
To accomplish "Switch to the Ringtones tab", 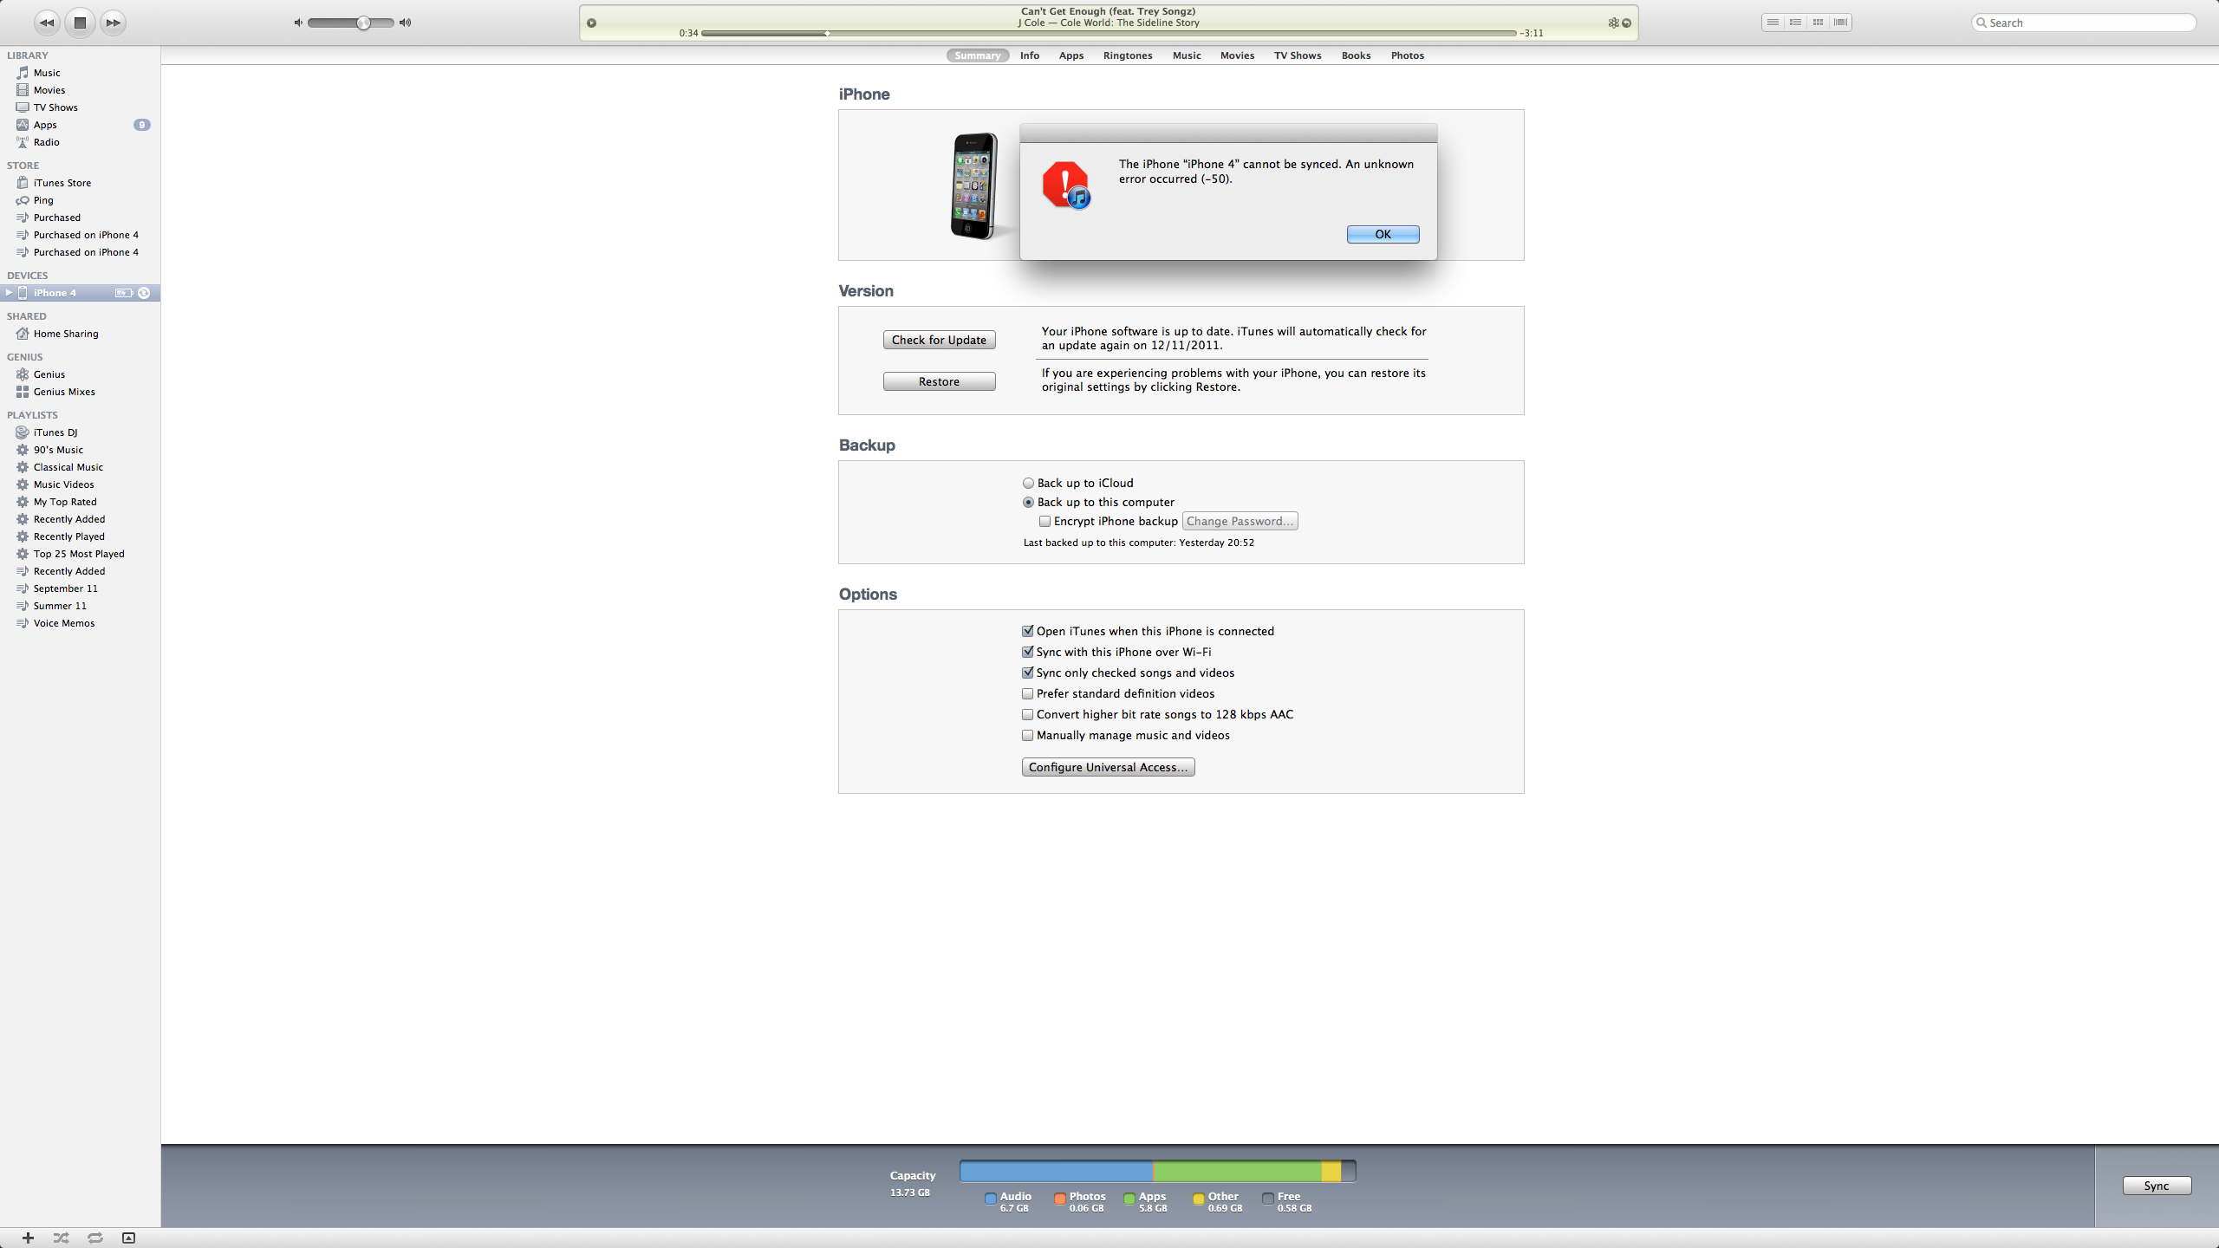I will pos(1128,55).
